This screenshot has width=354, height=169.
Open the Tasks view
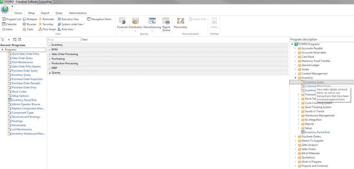pyautogui.click(x=28, y=29)
